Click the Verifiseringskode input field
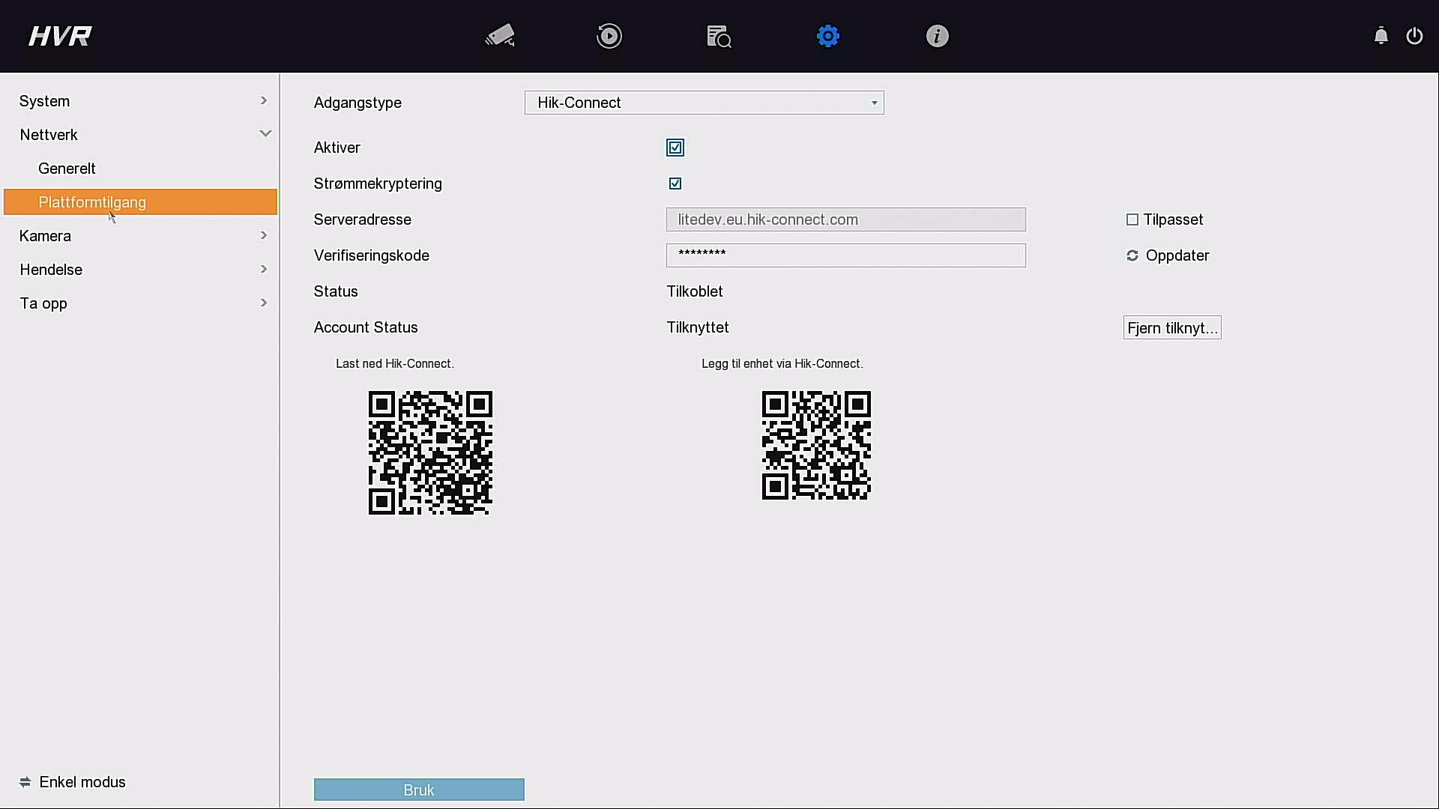This screenshot has width=1439, height=809. pyautogui.click(x=845, y=255)
